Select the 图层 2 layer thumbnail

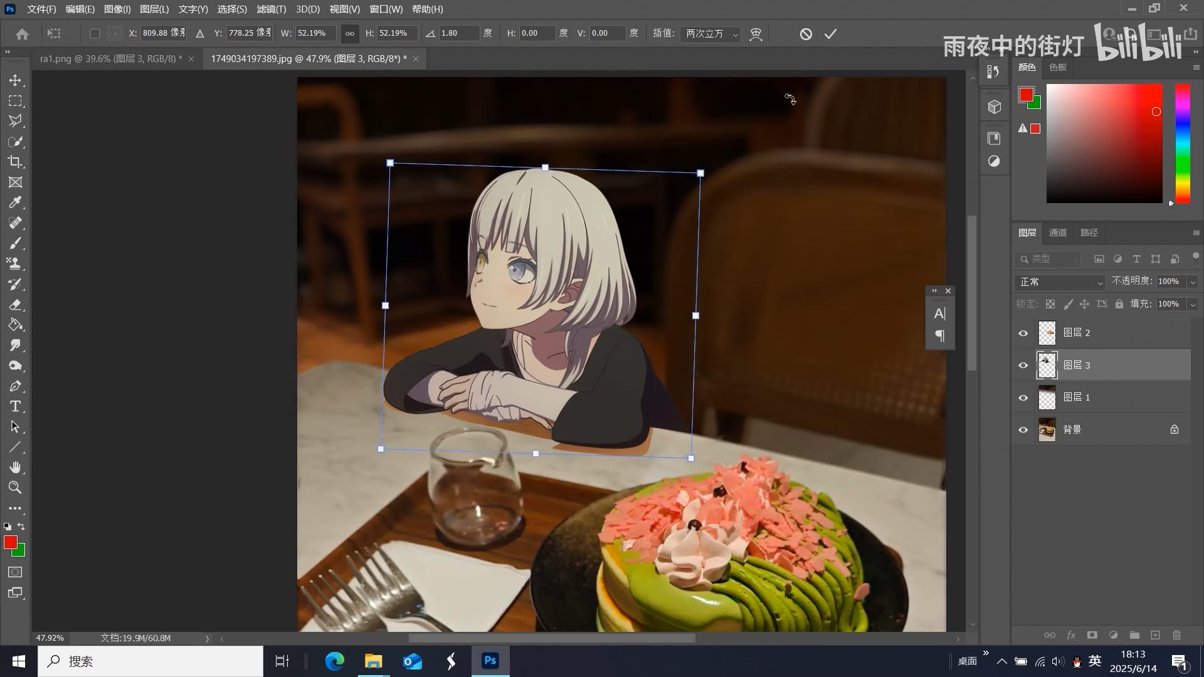tap(1047, 333)
